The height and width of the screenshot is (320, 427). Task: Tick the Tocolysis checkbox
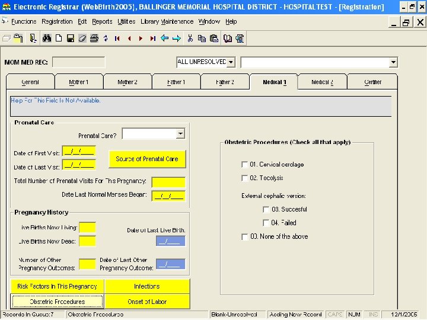coord(245,178)
